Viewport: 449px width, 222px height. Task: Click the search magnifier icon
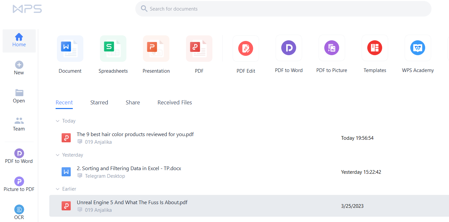144,9
